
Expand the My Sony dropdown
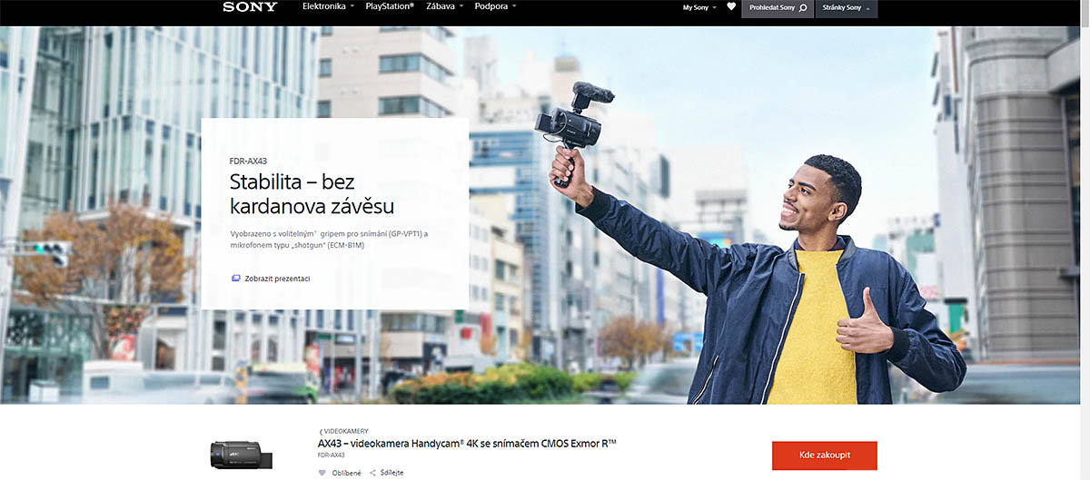point(699,7)
